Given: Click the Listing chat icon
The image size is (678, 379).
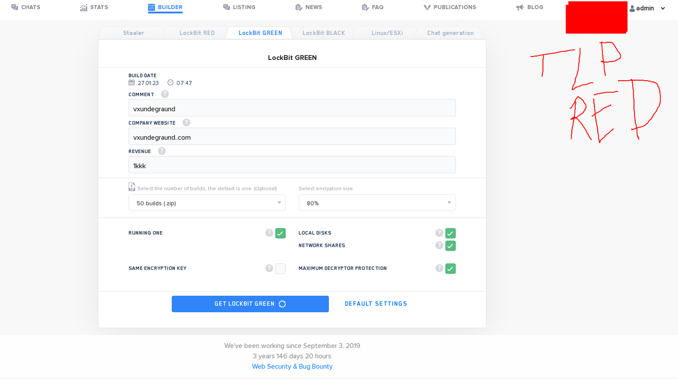Looking at the screenshot, I should click(x=227, y=7).
